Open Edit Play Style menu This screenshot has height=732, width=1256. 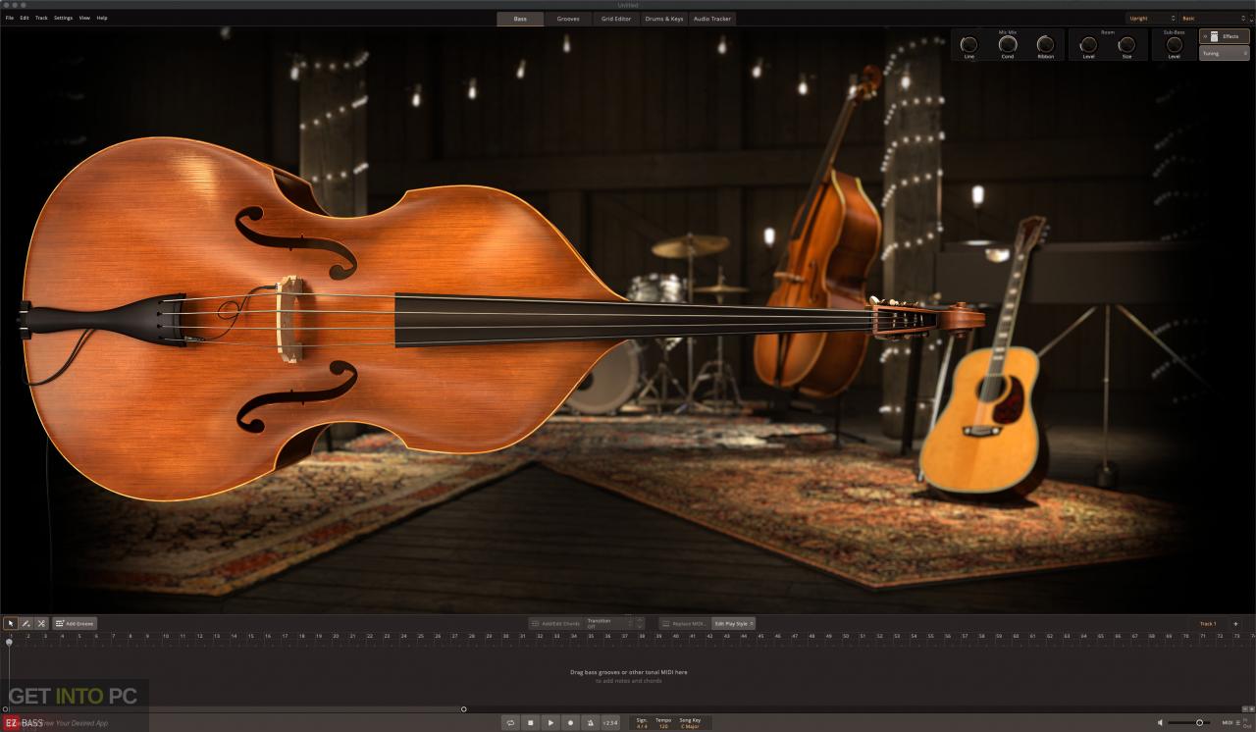pyautogui.click(x=734, y=623)
